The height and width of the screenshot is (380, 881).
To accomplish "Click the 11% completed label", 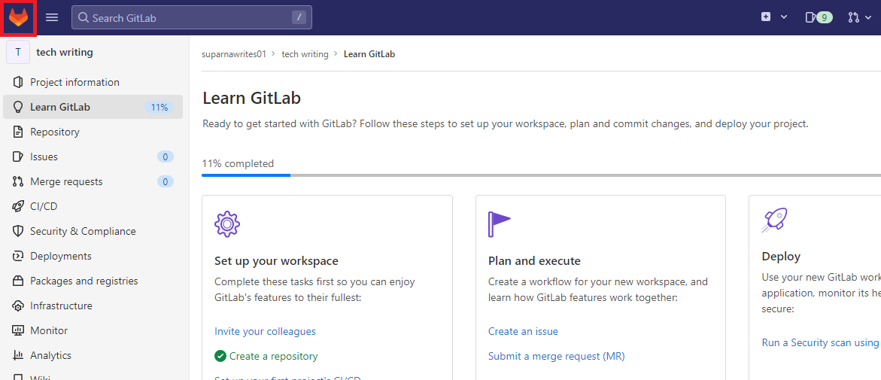I will [238, 163].
